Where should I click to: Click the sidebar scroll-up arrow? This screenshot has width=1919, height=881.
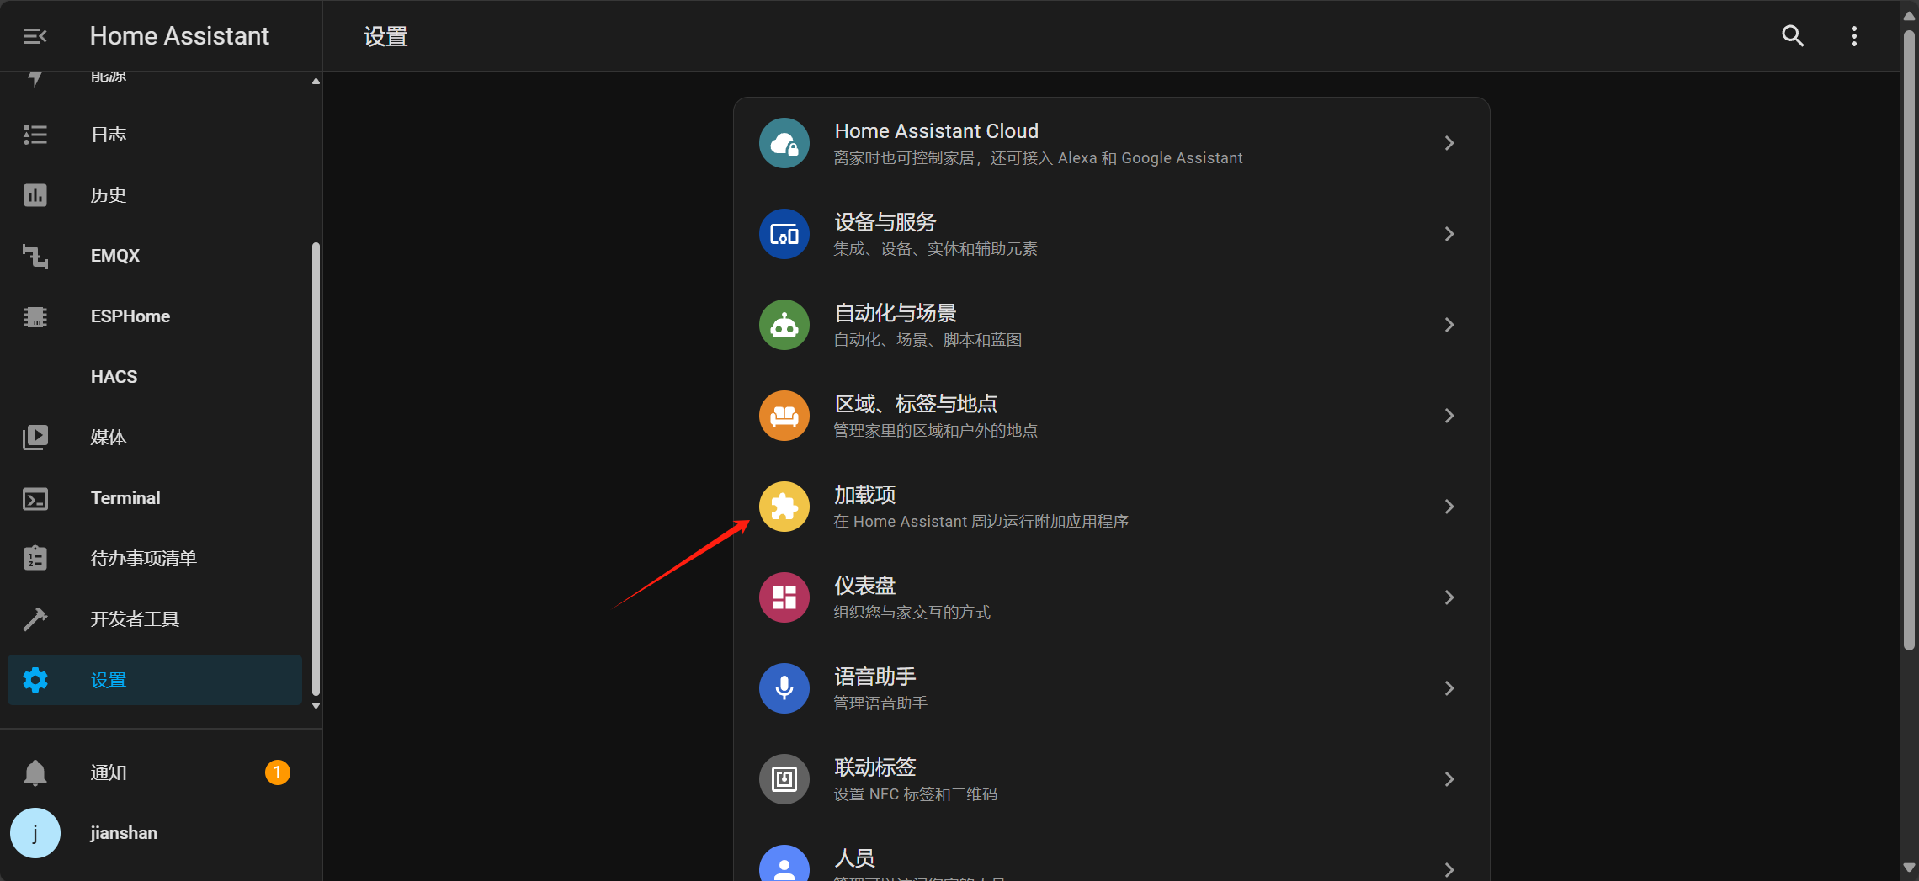316,82
